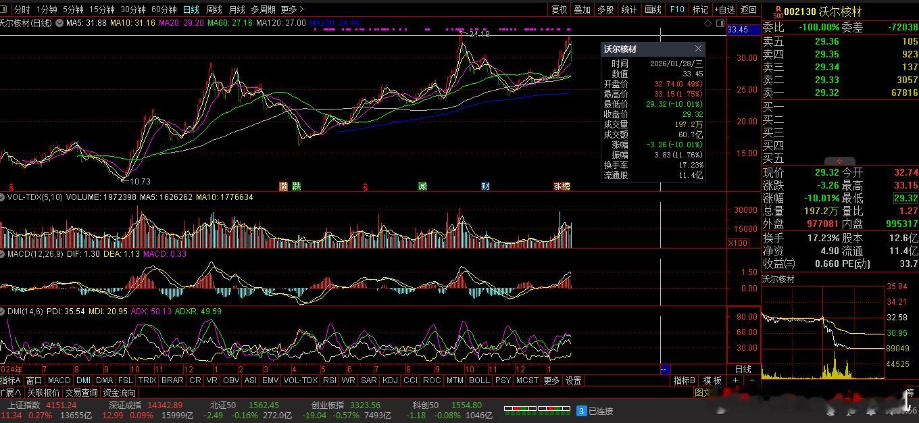The width and height of the screenshot is (919, 423).
Task: Toggle the OBV indicator tab
Action: coord(231,380)
